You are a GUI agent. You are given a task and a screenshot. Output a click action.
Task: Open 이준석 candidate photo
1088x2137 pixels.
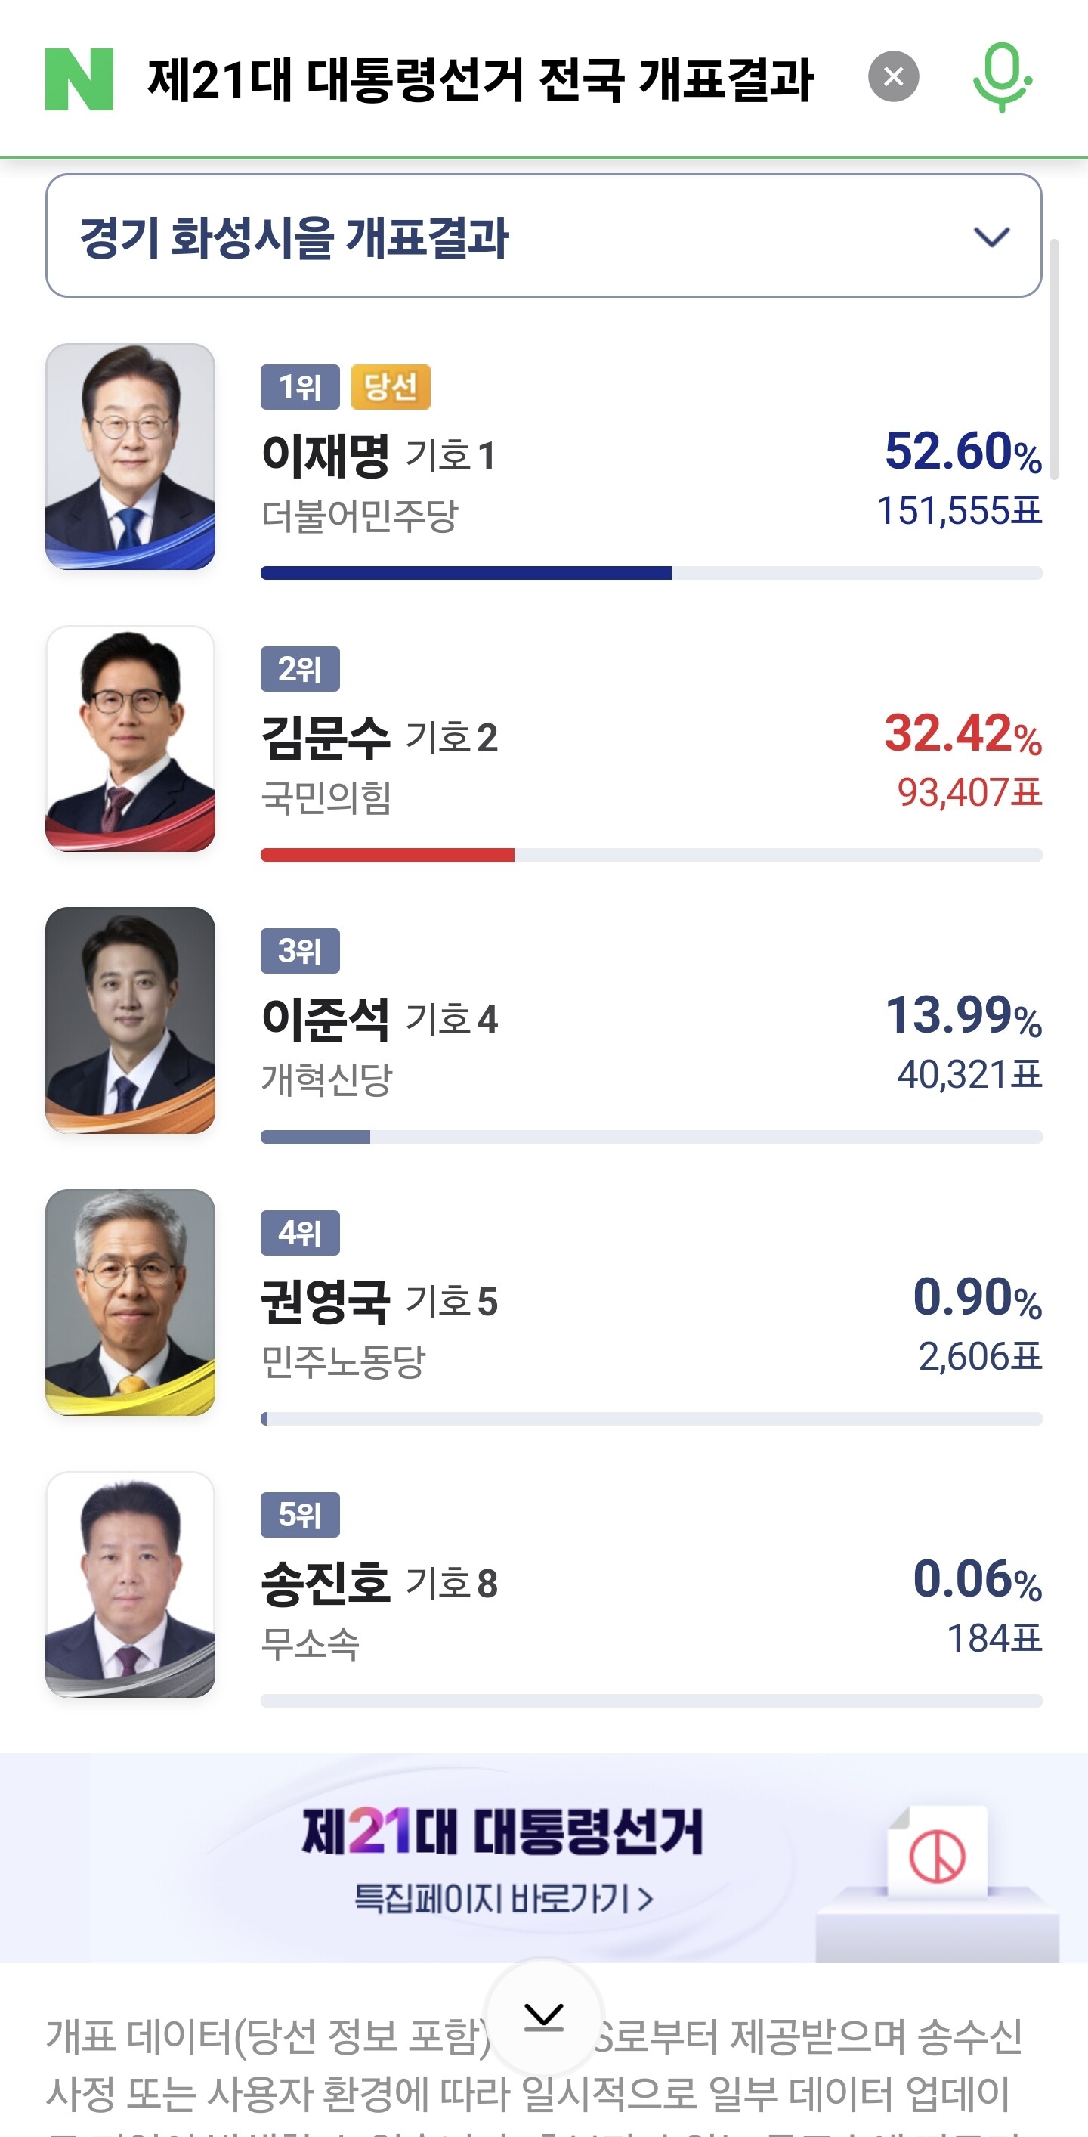(130, 1020)
